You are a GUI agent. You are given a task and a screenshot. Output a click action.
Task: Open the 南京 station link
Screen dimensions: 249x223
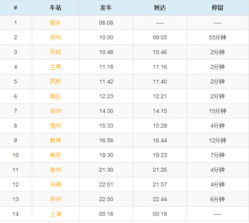[55, 155]
